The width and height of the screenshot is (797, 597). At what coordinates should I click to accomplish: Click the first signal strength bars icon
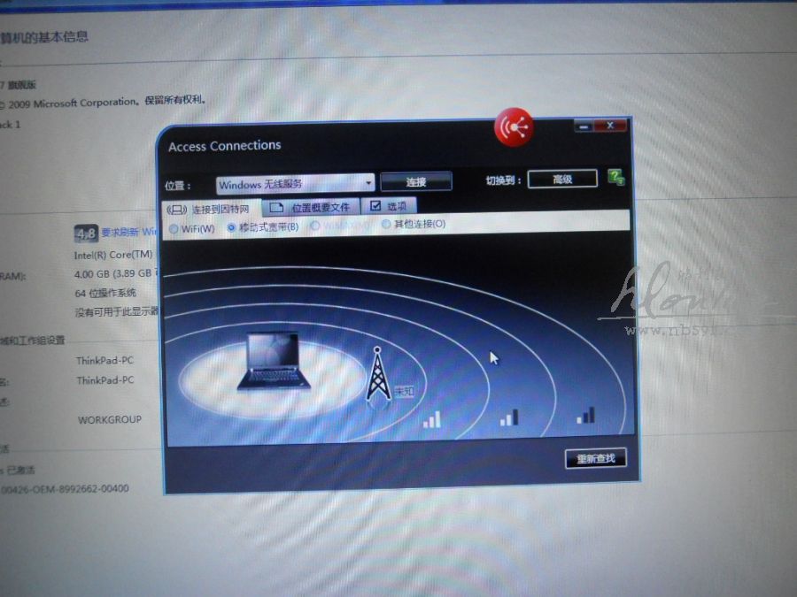coord(431,418)
